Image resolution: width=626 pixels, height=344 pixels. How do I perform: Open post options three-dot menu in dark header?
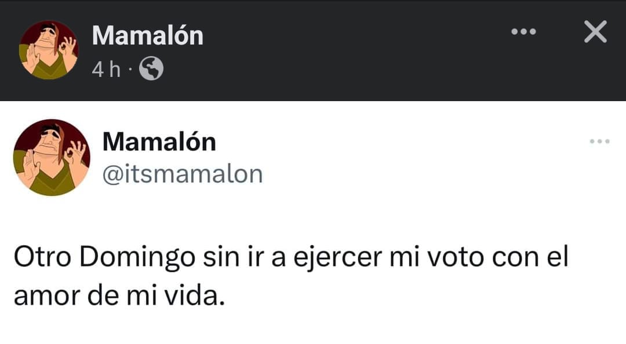523,32
